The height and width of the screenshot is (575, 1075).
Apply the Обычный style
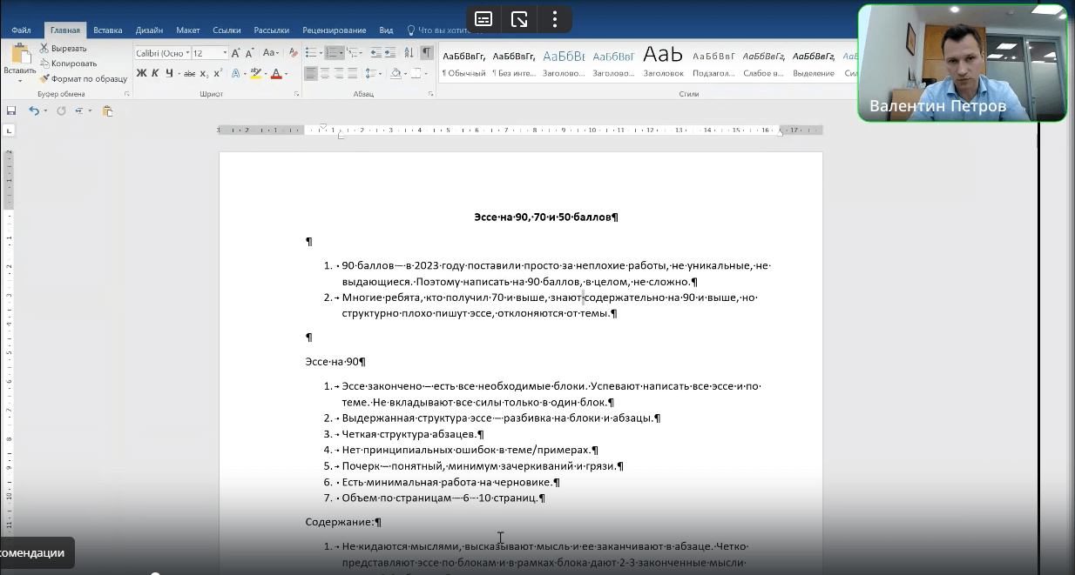[x=464, y=64]
